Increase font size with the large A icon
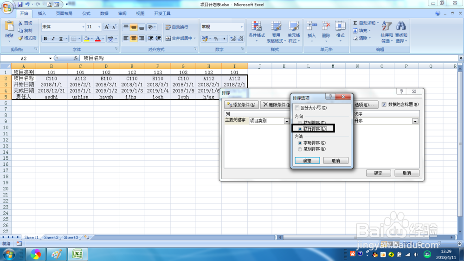The height and width of the screenshot is (261, 464). point(107,27)
